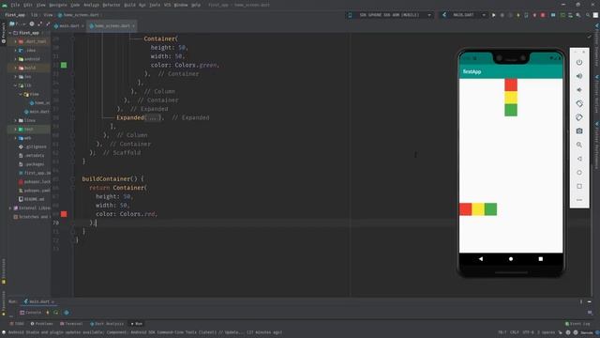Expand the build folder
This screenshot has height=338, width=600.
click(15, 68)
